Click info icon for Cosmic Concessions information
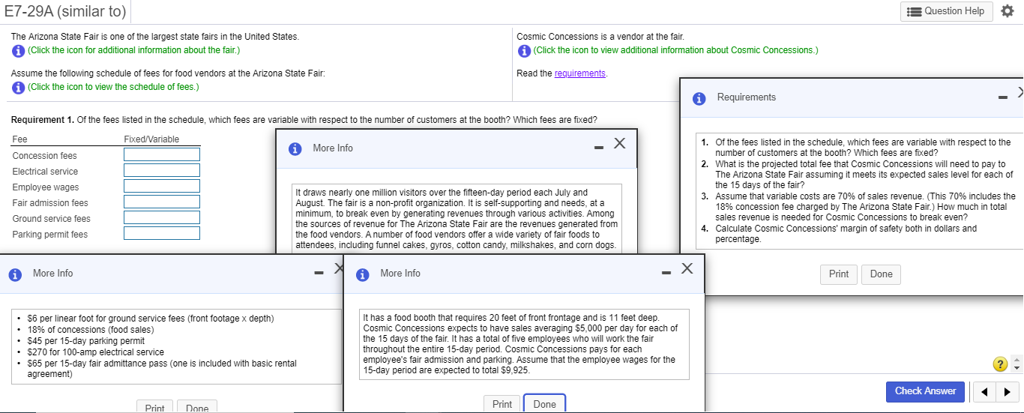 524,50
